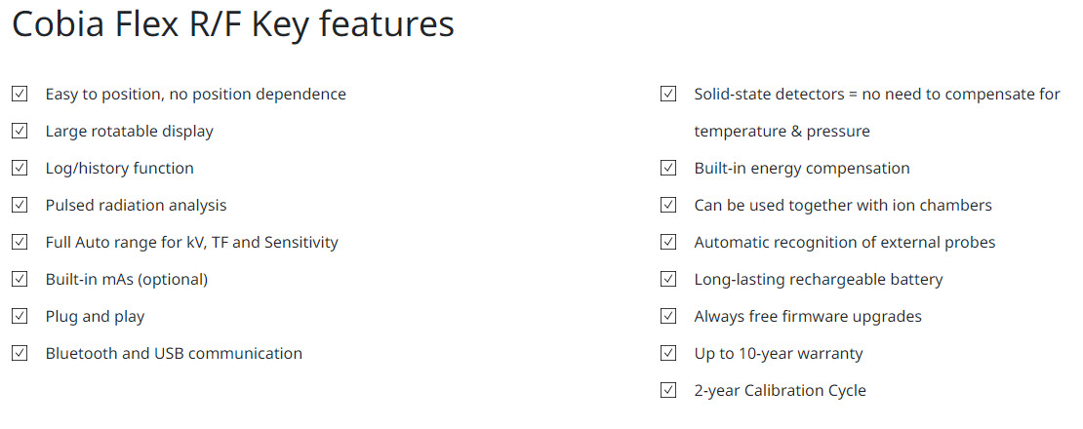The width and height of the screenshot is (1083, 429).
Task: Click the Built-in mAs (optional) checkbox
Action: coord(20,280)
